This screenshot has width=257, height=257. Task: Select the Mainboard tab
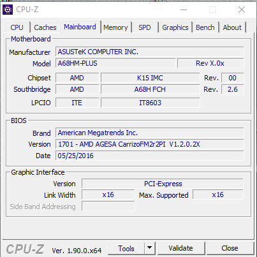tap(80, 27)
